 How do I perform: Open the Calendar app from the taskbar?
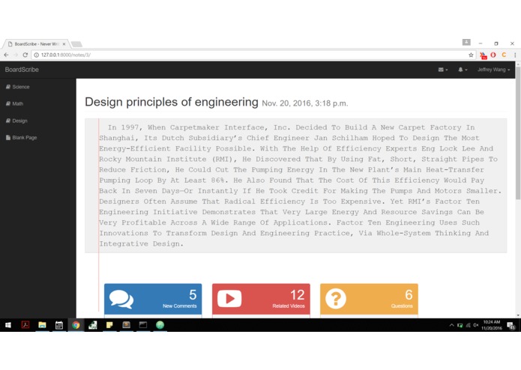(59, 325)
